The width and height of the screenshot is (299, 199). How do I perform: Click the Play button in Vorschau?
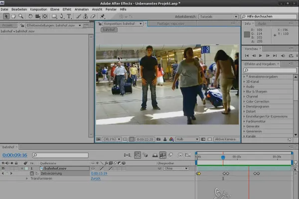pyautogui.click(x=261, y=56)
